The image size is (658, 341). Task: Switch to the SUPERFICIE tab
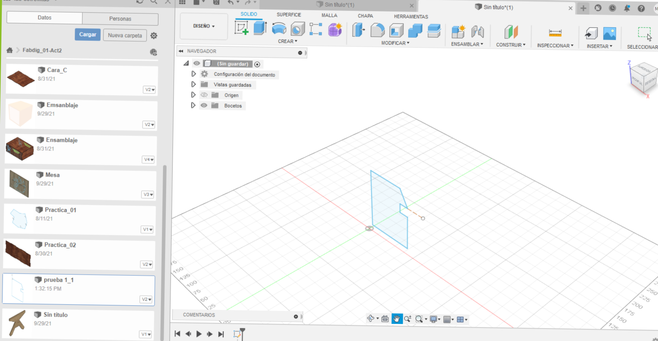click(289, 15)
